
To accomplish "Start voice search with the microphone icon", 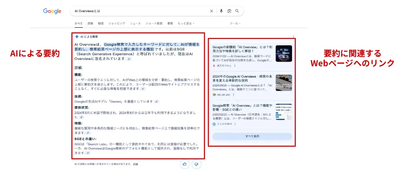I will [x=221, y=11].
